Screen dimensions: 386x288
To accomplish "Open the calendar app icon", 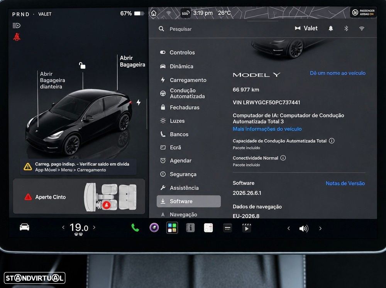I will 208,228.
